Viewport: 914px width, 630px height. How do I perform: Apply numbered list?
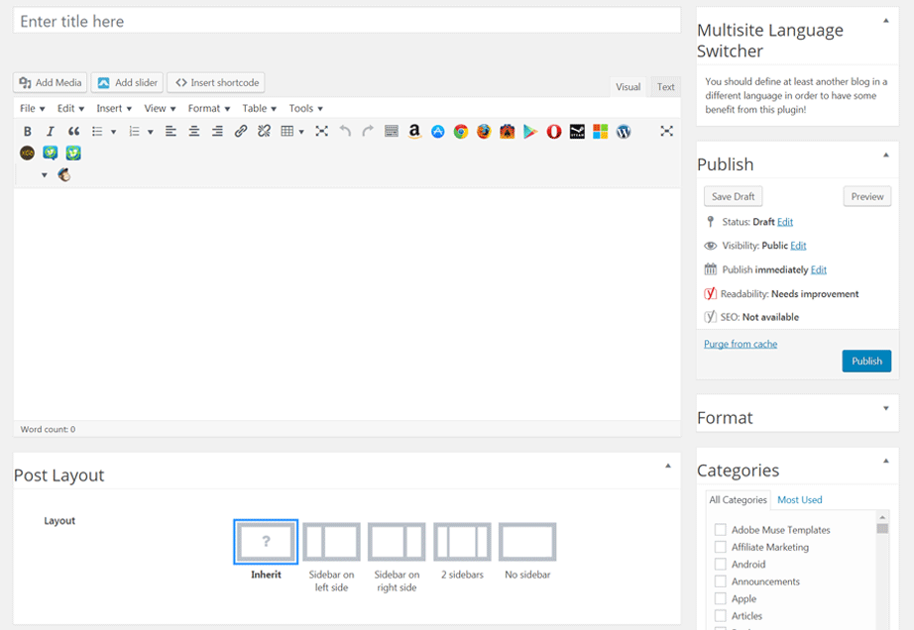134,132
